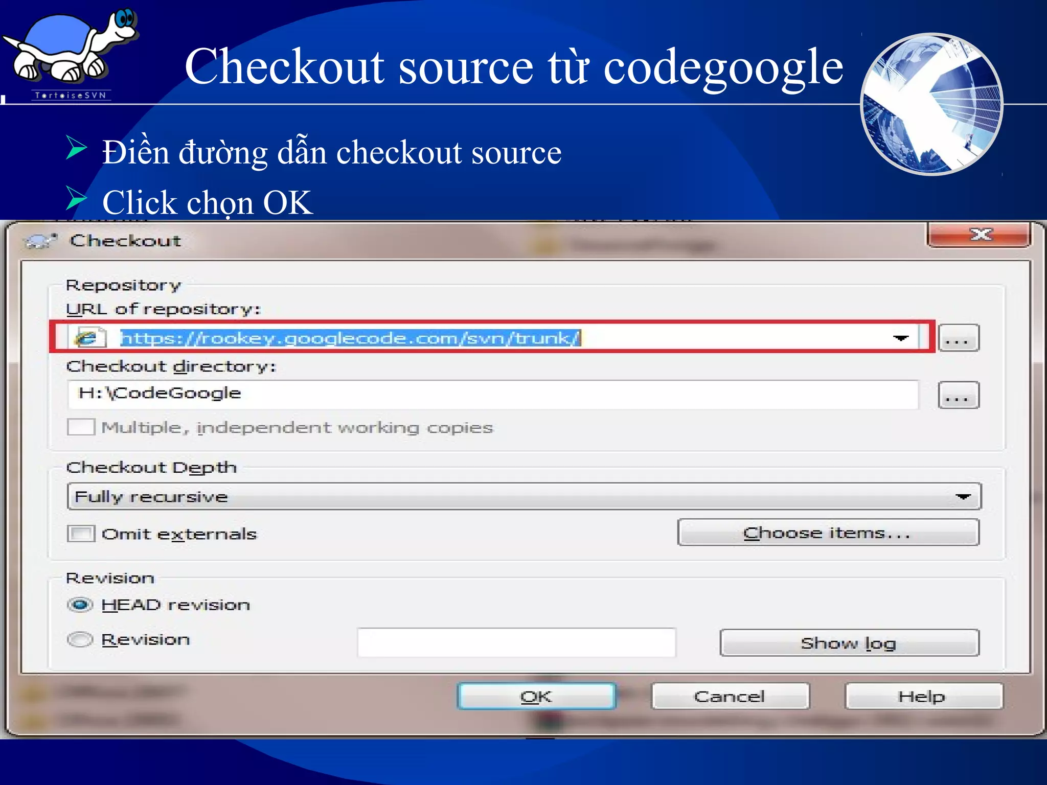Open the Help button

[x=923, y=696]
